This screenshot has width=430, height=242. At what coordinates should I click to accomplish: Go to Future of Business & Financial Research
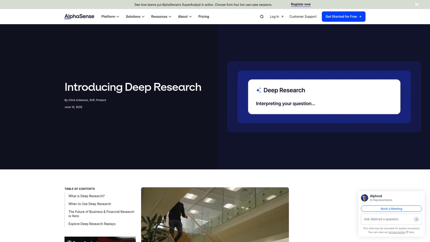(101, 214)
